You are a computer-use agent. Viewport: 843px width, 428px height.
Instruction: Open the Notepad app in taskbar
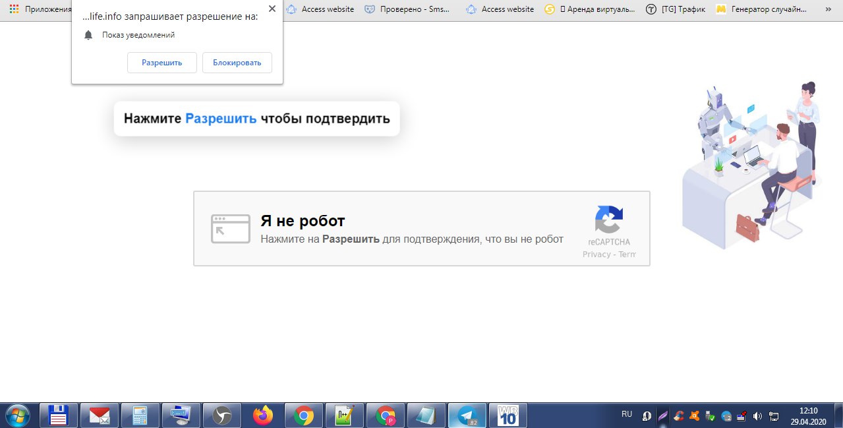pyautogui.click(x=426, y=416)
